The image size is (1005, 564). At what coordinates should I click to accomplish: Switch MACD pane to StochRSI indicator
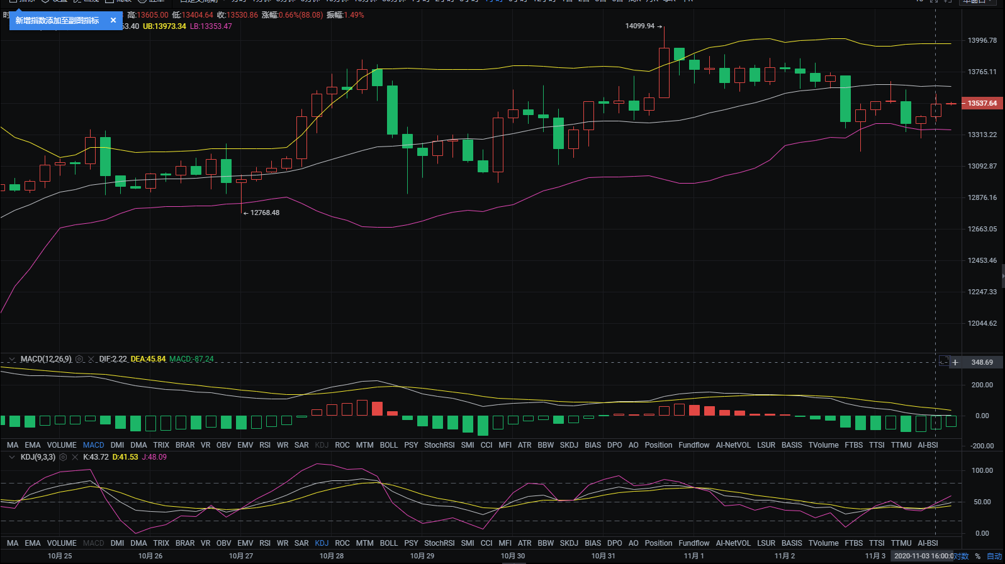439,445
